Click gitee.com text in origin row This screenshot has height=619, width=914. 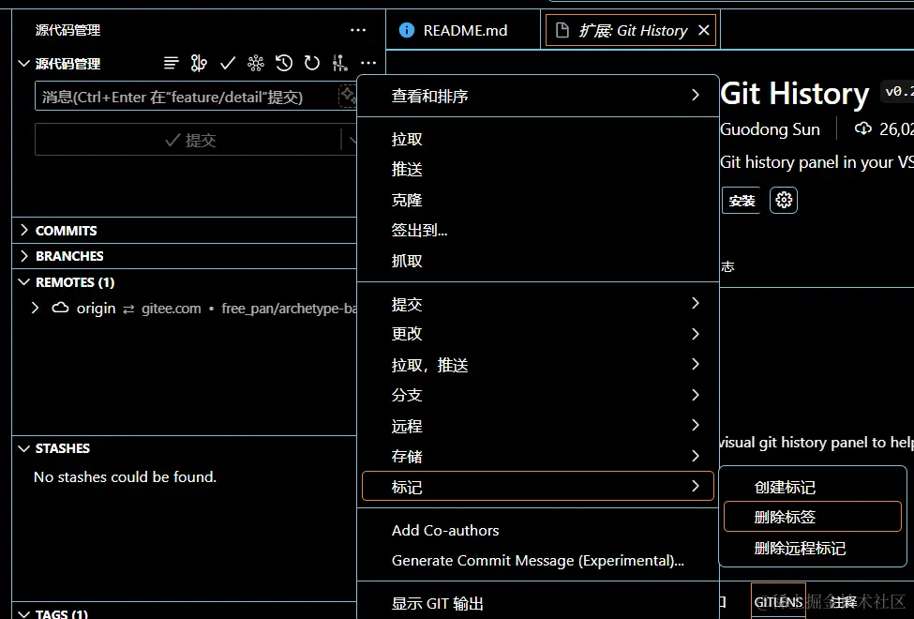point(171,308)
